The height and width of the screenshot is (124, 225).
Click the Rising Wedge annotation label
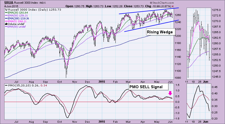pos(161,32)
